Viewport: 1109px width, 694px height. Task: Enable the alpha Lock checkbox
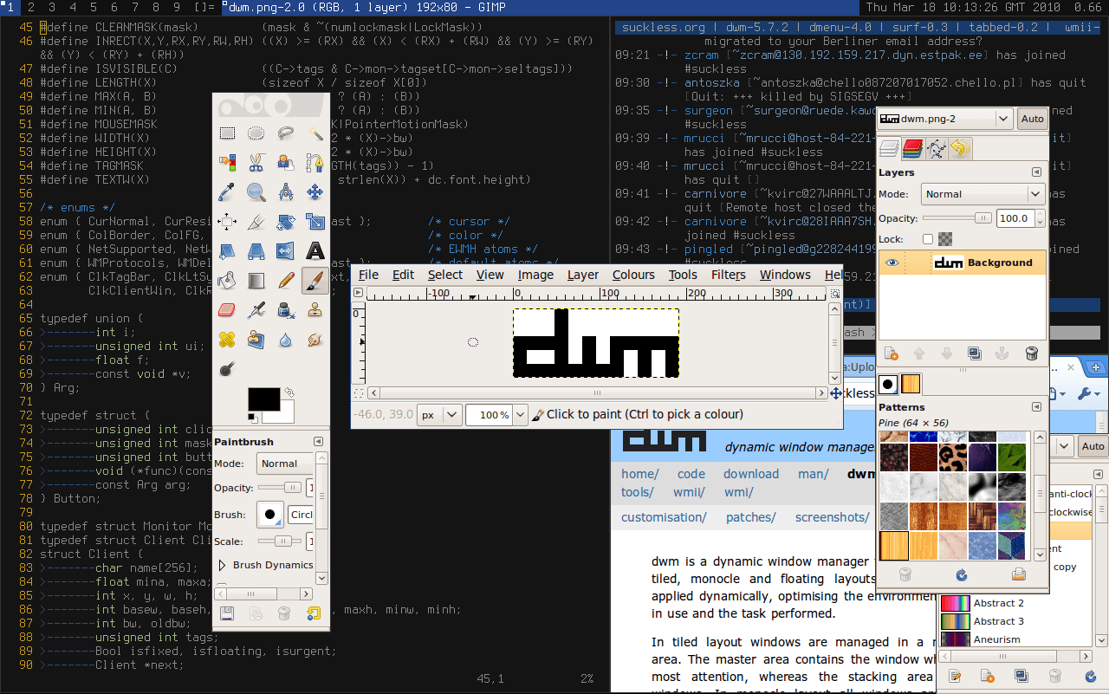(x=926, y=239)
